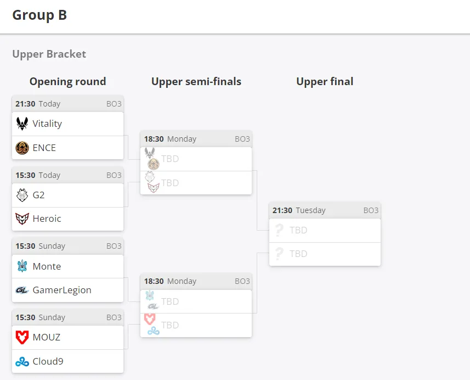470x380 pixels.
Task: Click the Upper semi-finals column heading
Action: pos(196,82)
